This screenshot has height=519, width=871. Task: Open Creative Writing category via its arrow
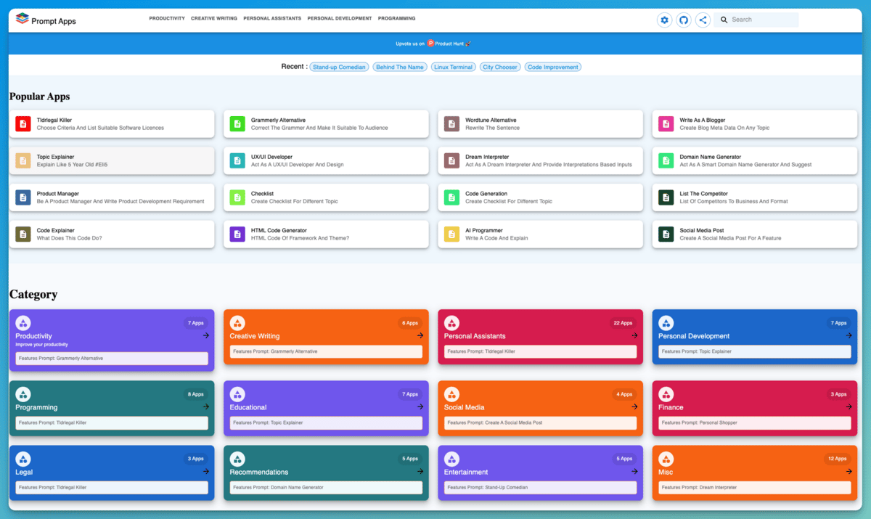pos(420,335)
